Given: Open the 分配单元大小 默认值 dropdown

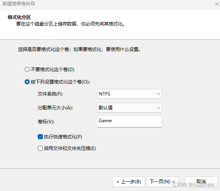Looking at the screenshot, I should coord(129,107).
